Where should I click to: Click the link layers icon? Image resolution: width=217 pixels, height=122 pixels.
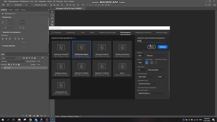(23, 116)
